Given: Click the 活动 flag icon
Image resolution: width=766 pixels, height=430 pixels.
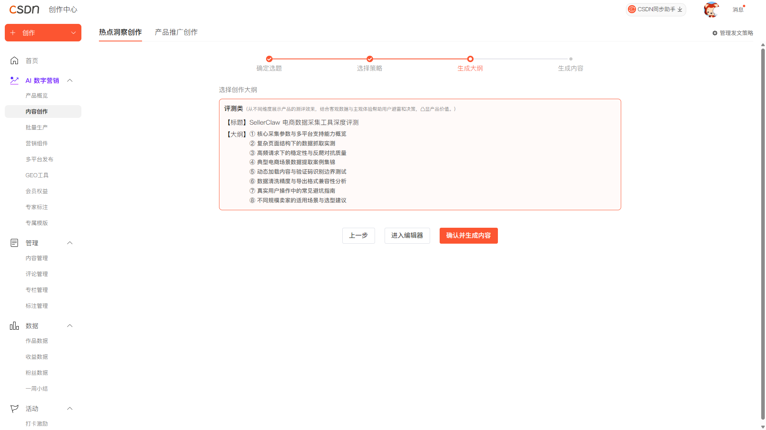Looking at the screenshot, I should [x=14, y=408].
